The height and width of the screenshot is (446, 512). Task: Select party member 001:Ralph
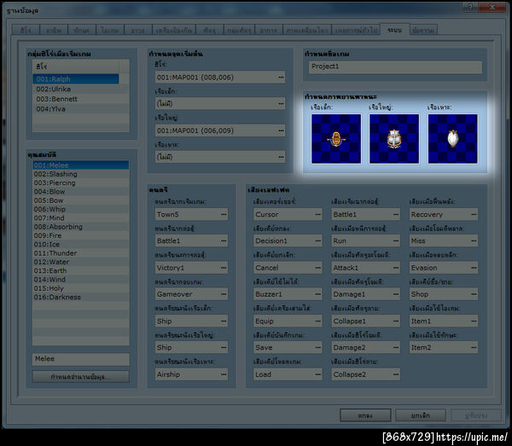point(76,79)
